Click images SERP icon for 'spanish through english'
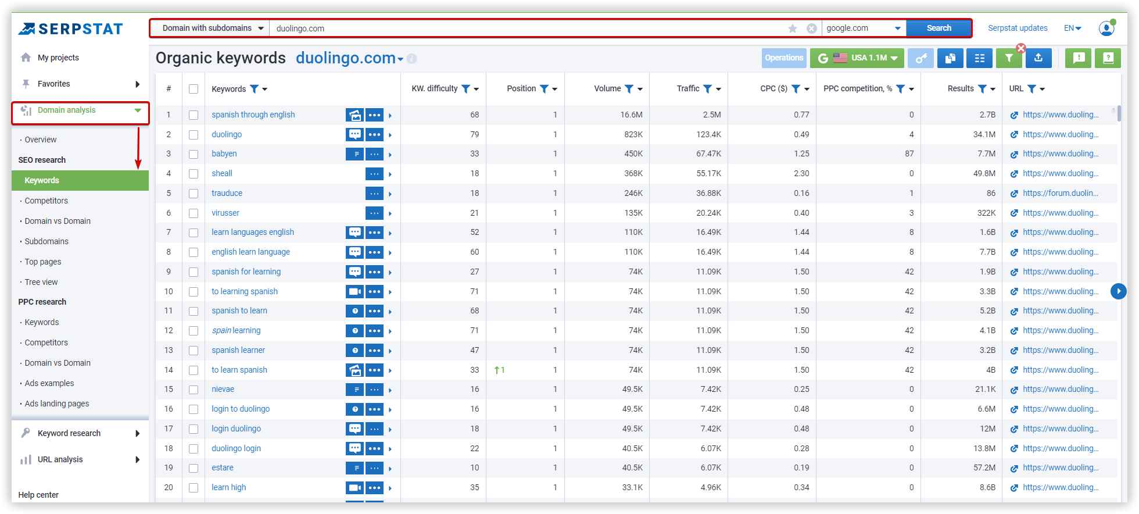This screenshot has width=1139, height=514. [354, 115]
